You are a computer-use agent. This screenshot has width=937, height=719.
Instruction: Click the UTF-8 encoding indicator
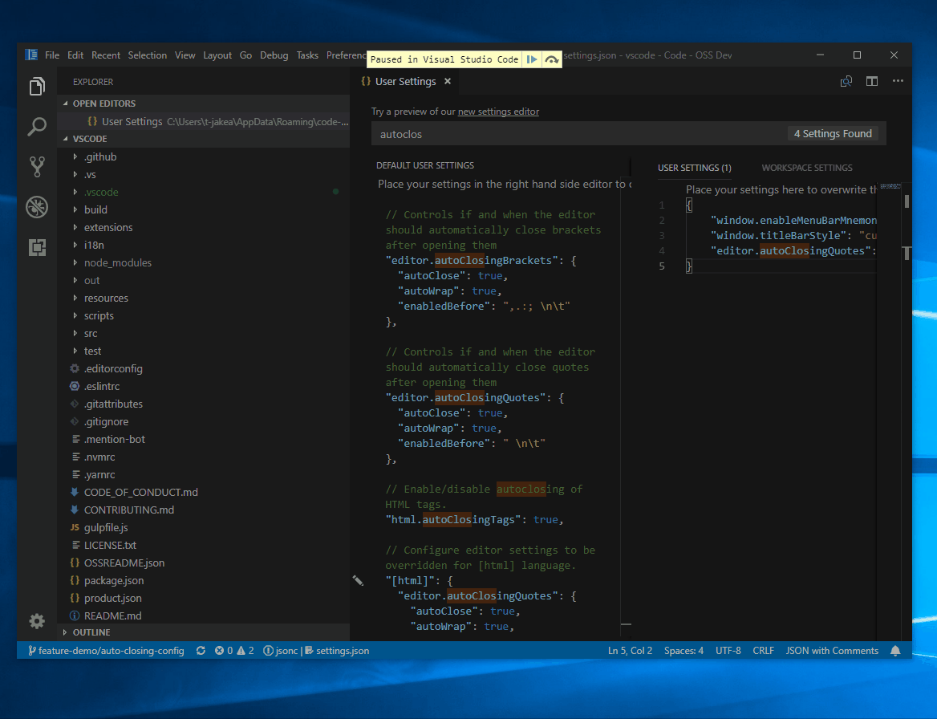[728, 651]
